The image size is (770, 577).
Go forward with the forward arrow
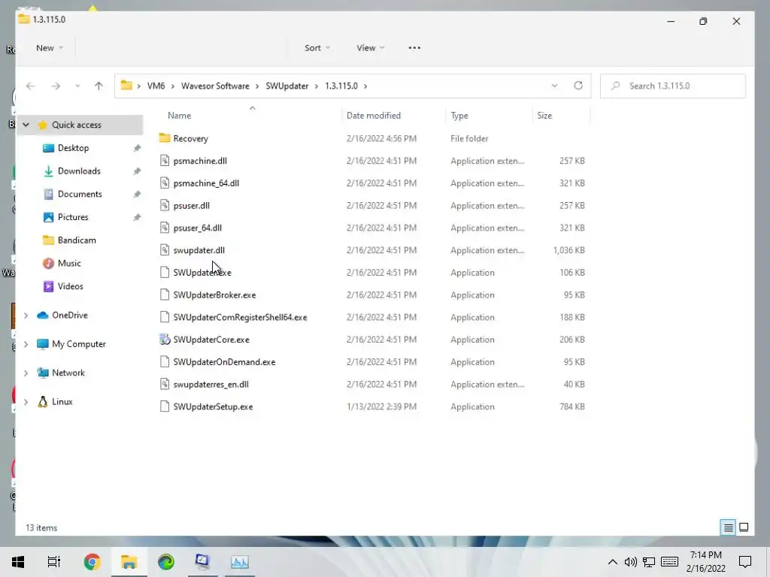56,86
